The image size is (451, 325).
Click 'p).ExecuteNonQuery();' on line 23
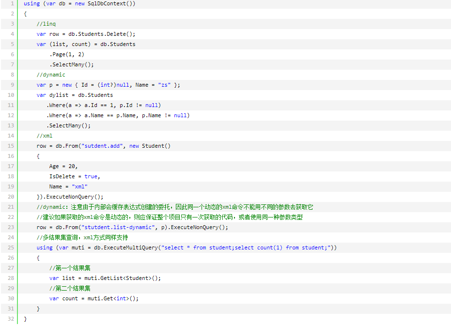(194, 228)
